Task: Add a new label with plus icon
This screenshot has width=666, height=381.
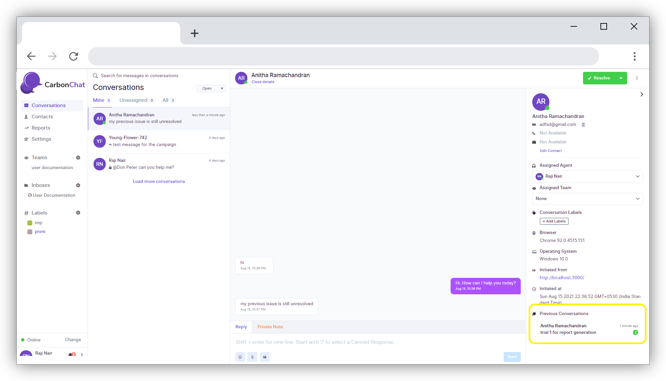Action: click(78, 213)
